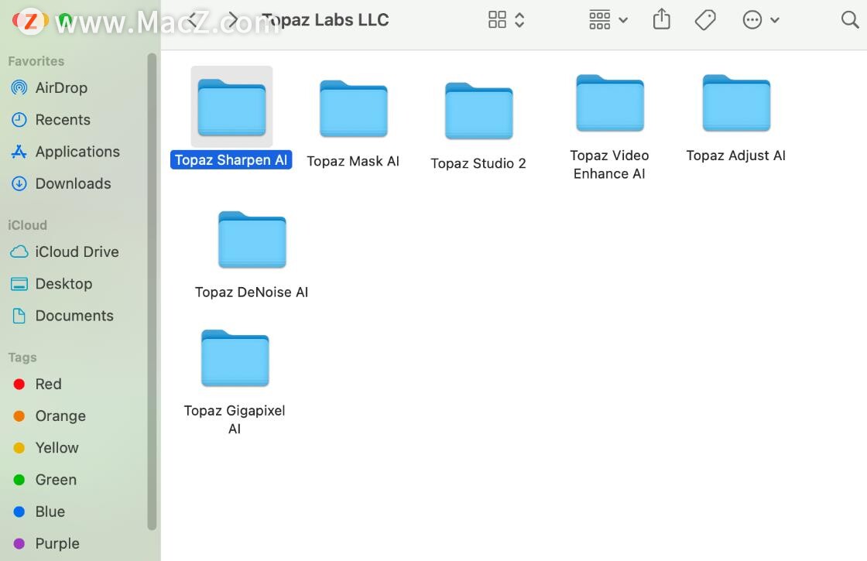
Task: Click the sidebar vertical scrollbar
Action: [152, 291]
